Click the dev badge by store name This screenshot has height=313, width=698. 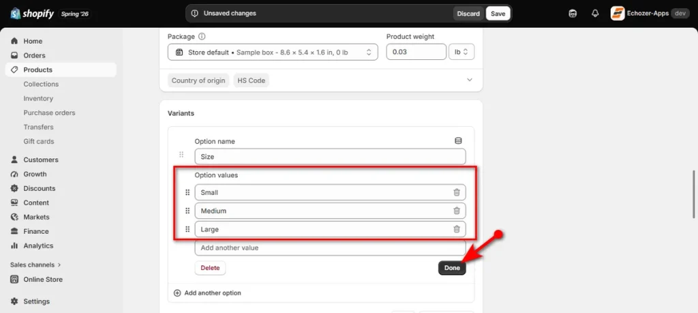click(680, 14)
